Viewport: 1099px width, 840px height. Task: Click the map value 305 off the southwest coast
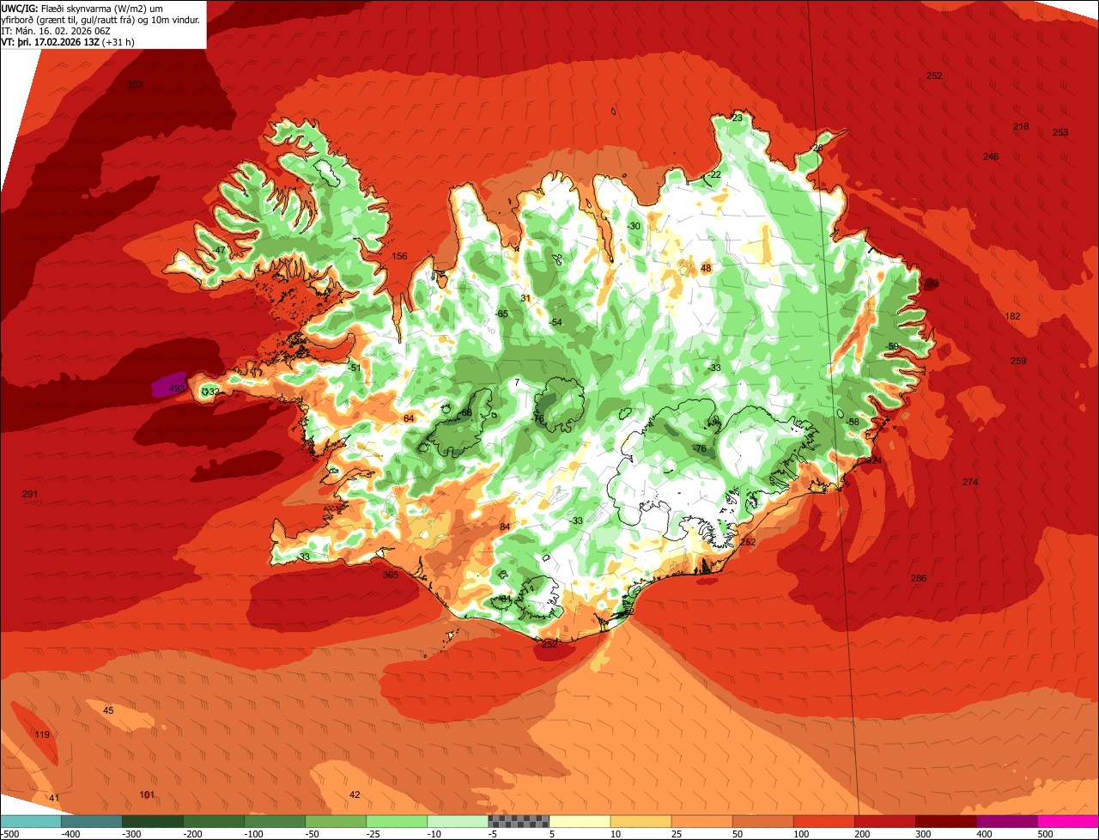pyautogui.click(x=391, y=575)
